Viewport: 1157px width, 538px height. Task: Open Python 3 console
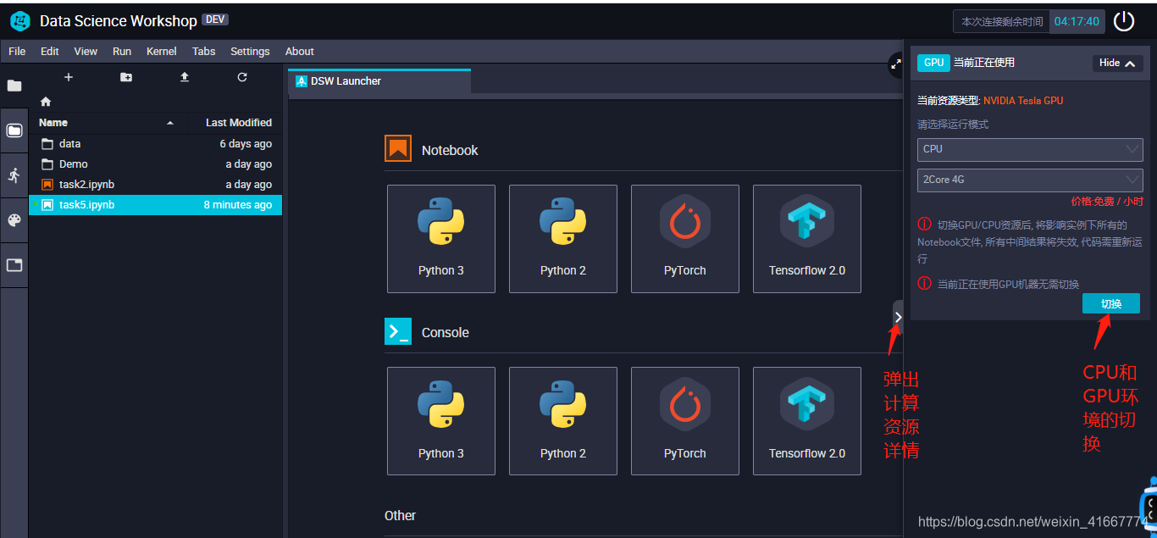[x=441, y=421]
